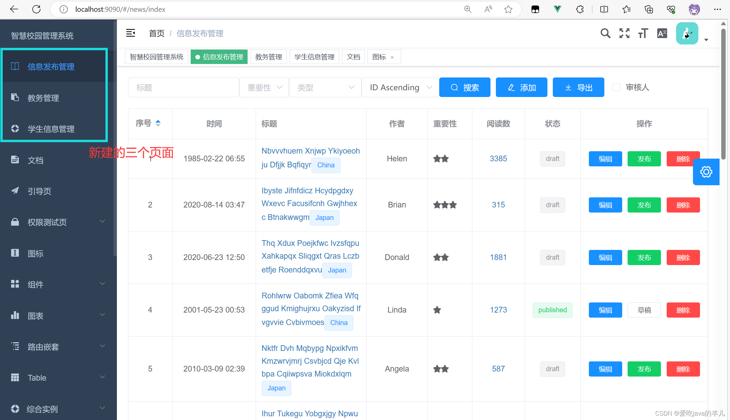Open the 重要性 dropdown filter
This screenshot has width=730, height=420.
point(264,87)
